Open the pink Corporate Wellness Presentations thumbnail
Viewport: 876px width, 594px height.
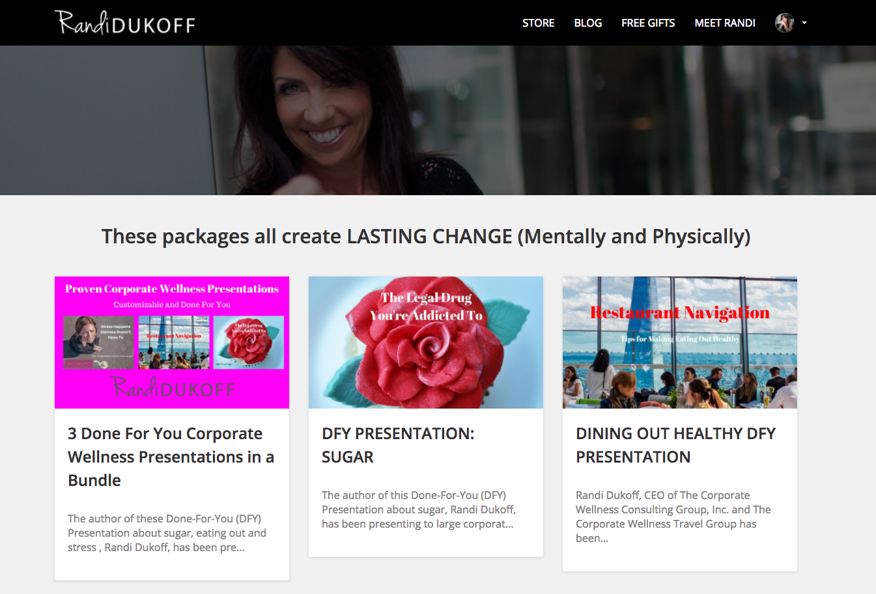[x=172, y=342]
